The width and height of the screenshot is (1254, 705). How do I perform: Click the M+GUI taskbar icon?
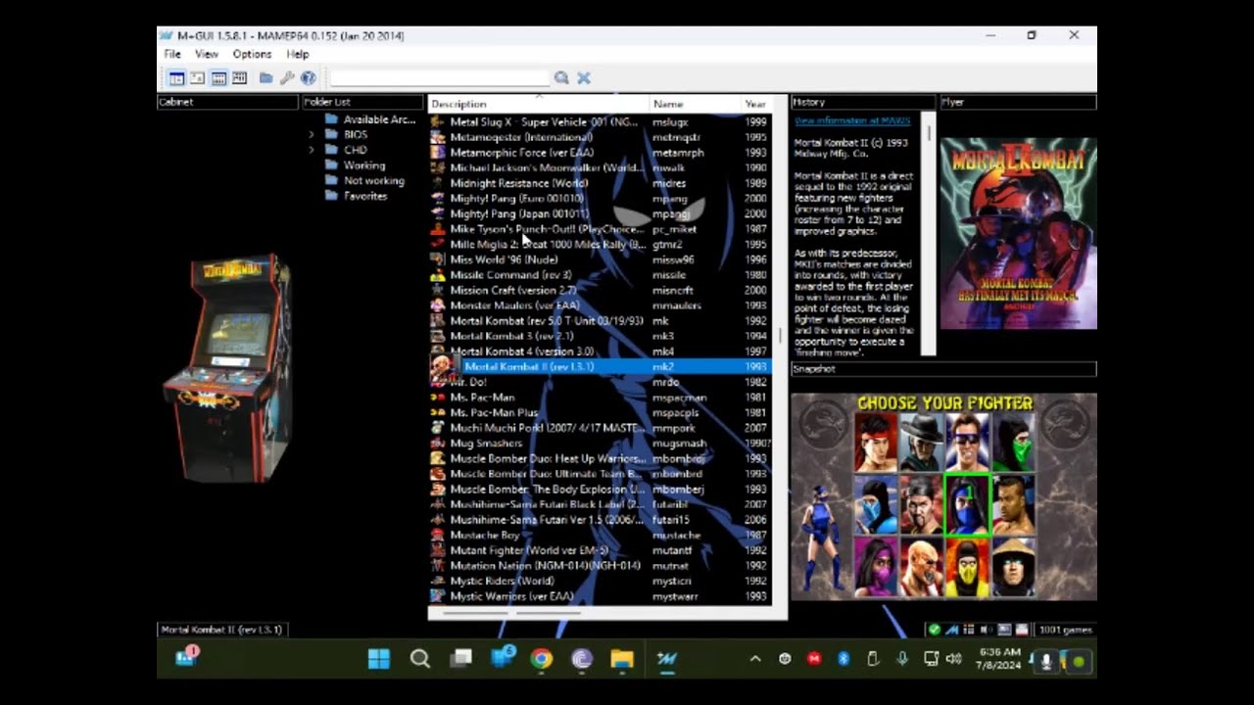point(667,659)
